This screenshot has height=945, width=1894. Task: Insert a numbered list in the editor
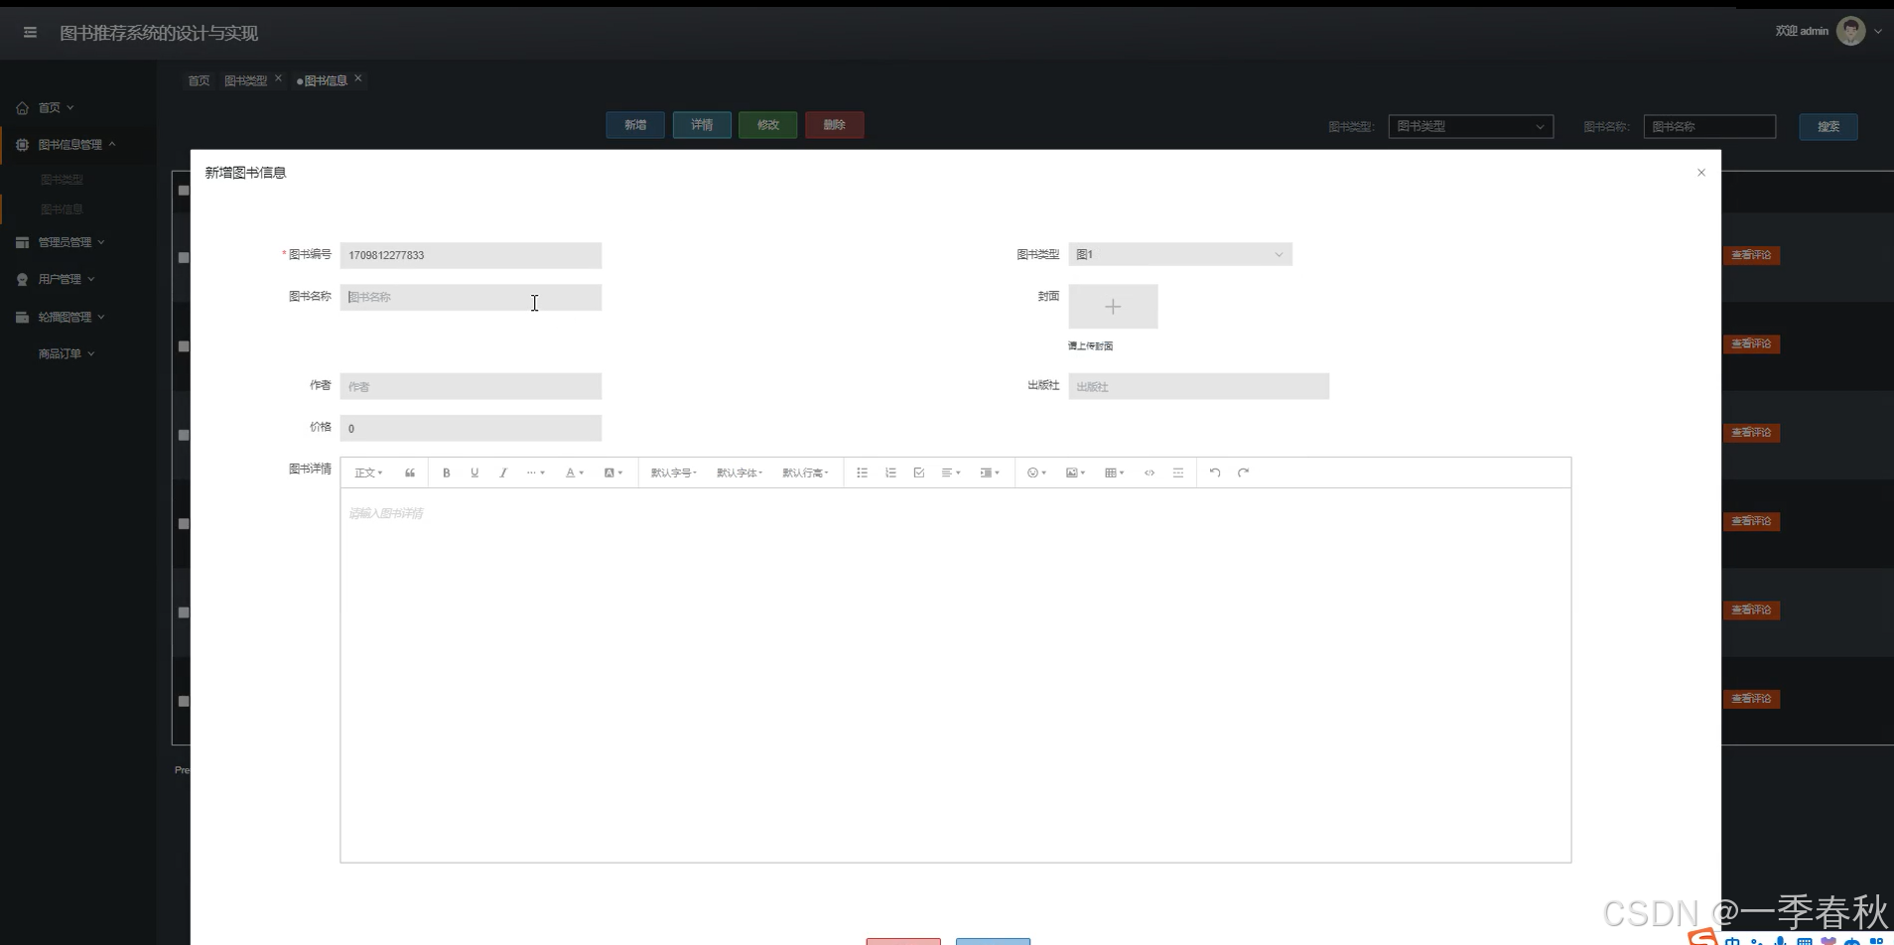890,472
